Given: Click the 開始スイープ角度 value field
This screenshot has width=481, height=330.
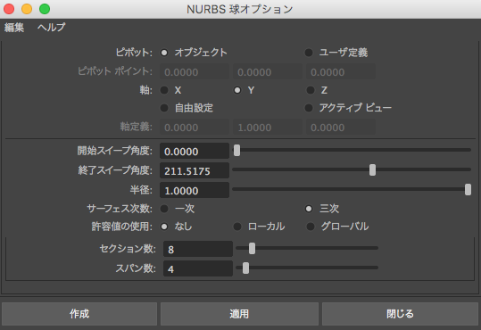Looking at the screenshot, I should pos(195,151).
